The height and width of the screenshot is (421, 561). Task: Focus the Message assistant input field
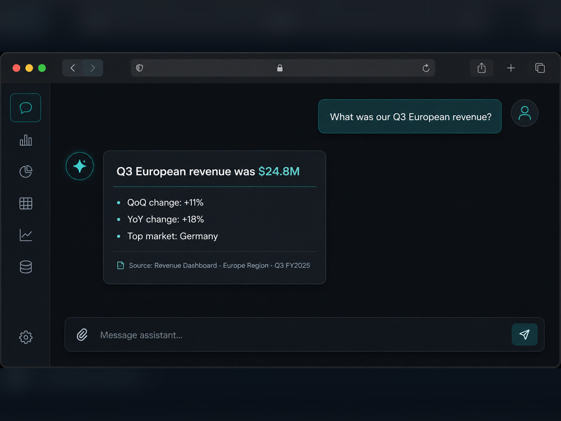[x=304, y=335]
